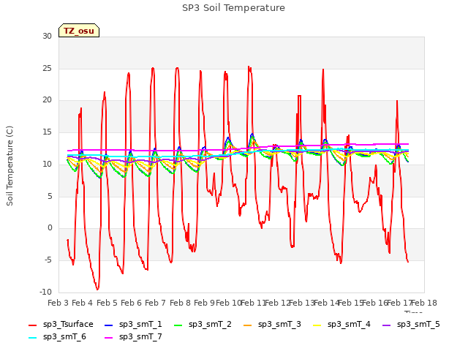Viewport: 468px width, 351px height.
Task: Click the Feb 8 x-axis tick label
Action: pos(180,303)
